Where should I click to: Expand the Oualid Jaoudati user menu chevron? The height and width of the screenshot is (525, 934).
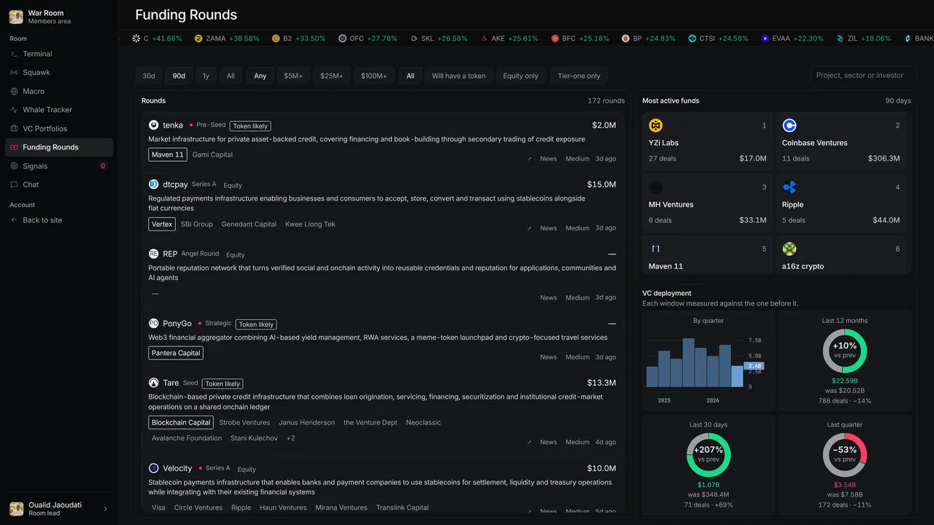pyautogui.click(x=105, y=509)
